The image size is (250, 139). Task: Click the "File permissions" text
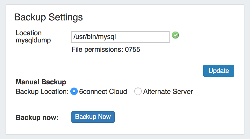click(97, 50)
